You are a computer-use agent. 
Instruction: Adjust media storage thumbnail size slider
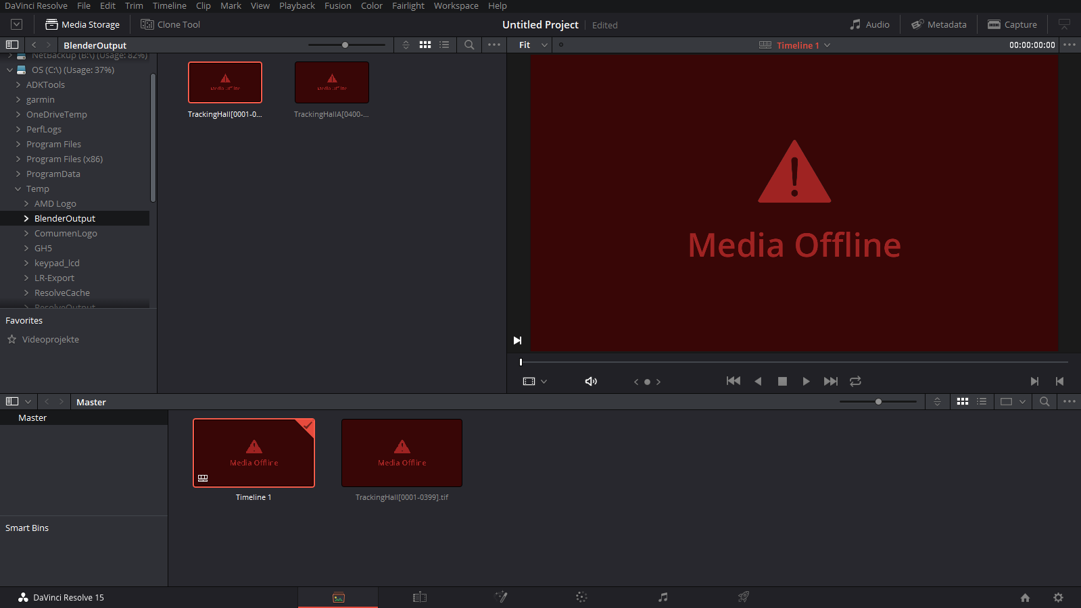point(345,45)
